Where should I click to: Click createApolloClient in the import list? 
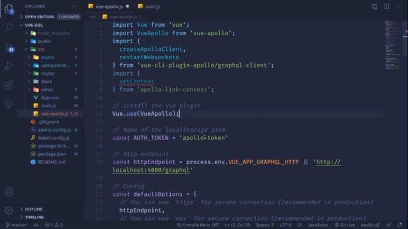click(151, 49)
